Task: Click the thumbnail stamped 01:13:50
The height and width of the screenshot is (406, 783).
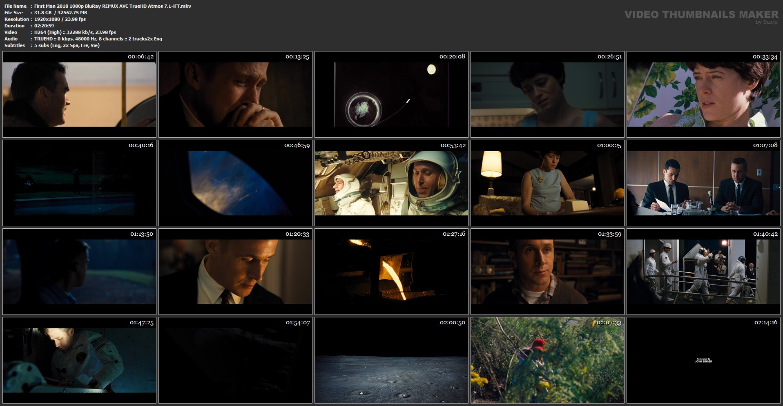Action: click(79, 272)
